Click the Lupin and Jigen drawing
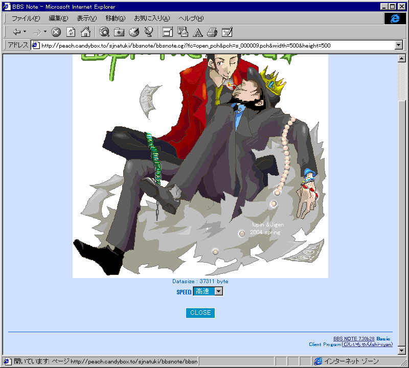This screenshot has width=409, height=368. [200, 166]
